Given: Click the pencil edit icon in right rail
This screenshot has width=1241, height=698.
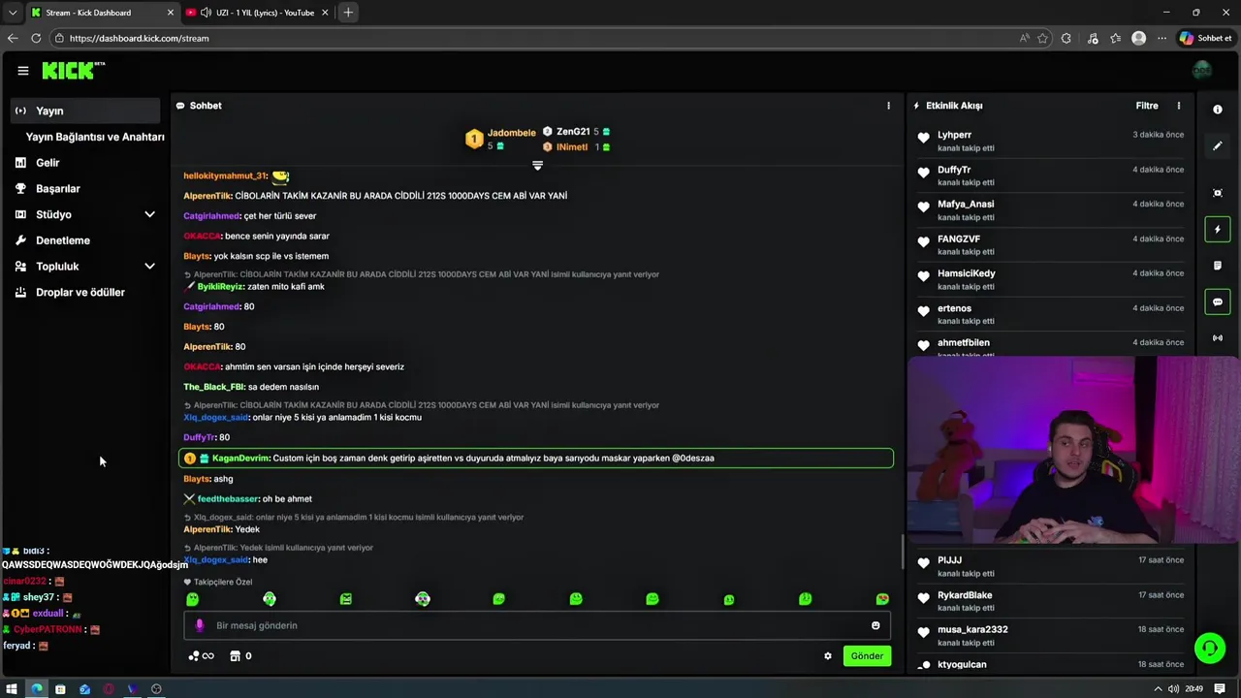Looking at the screenshot, I should pyautogui.click(x=1218, y=146).
